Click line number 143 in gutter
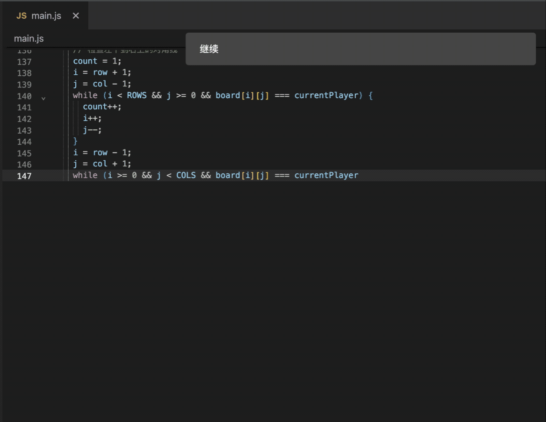546x422 pixels. click(x=24, y=130)
